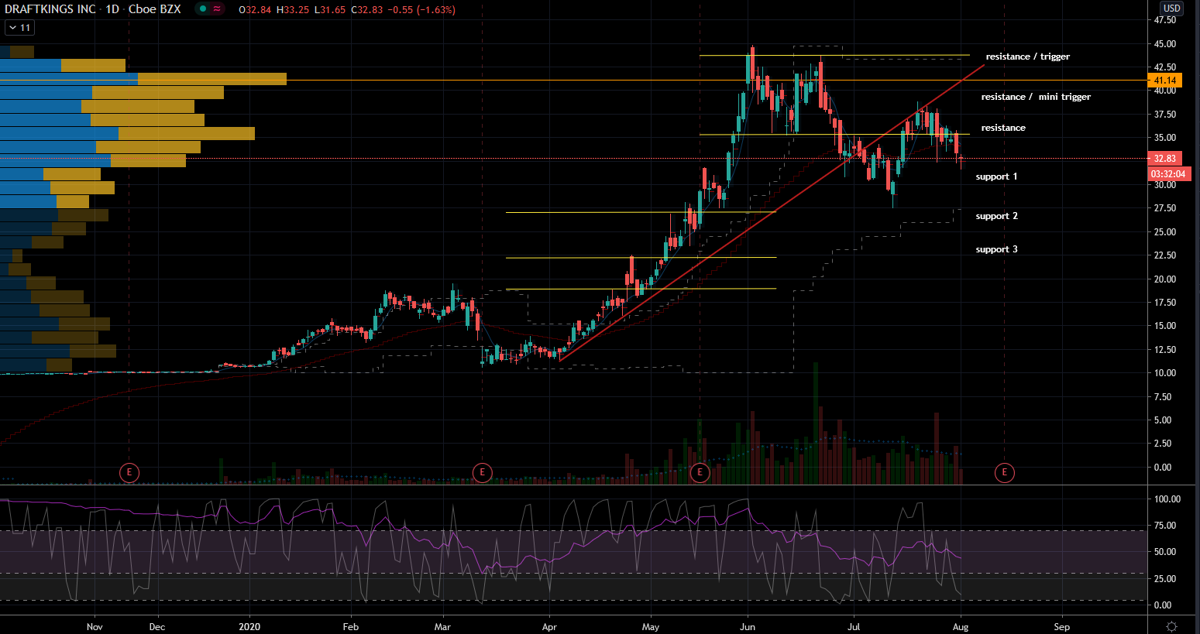Click the Jun label on time axis
This screenshot has height=634, width=1200.
tap(748, 627)
